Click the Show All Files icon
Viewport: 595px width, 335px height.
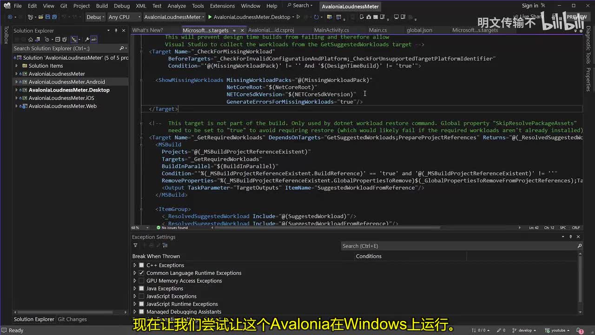(65, 40)
